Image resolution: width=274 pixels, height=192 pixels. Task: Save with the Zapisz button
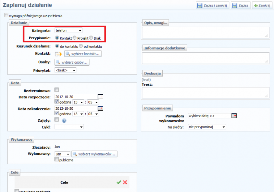tap(241, 5)
